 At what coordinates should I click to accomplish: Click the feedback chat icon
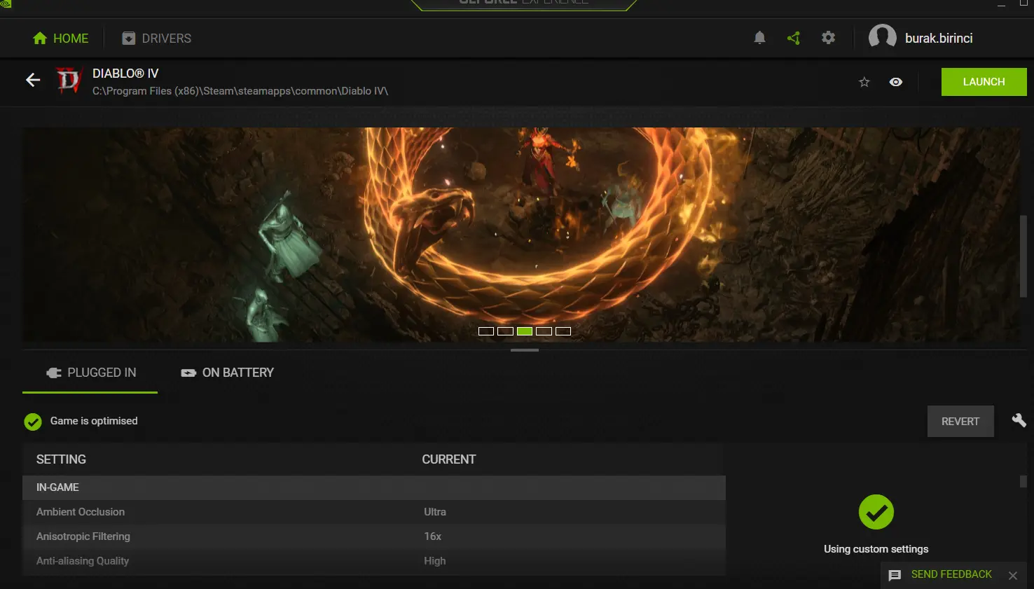point(895,575)
